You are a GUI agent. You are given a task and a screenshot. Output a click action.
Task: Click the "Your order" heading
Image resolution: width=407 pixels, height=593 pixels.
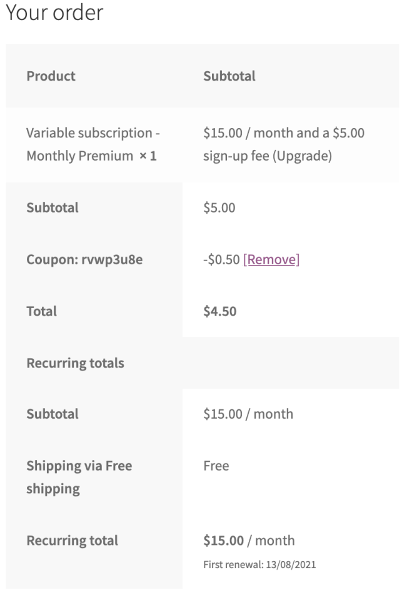(x=54, y=12)
